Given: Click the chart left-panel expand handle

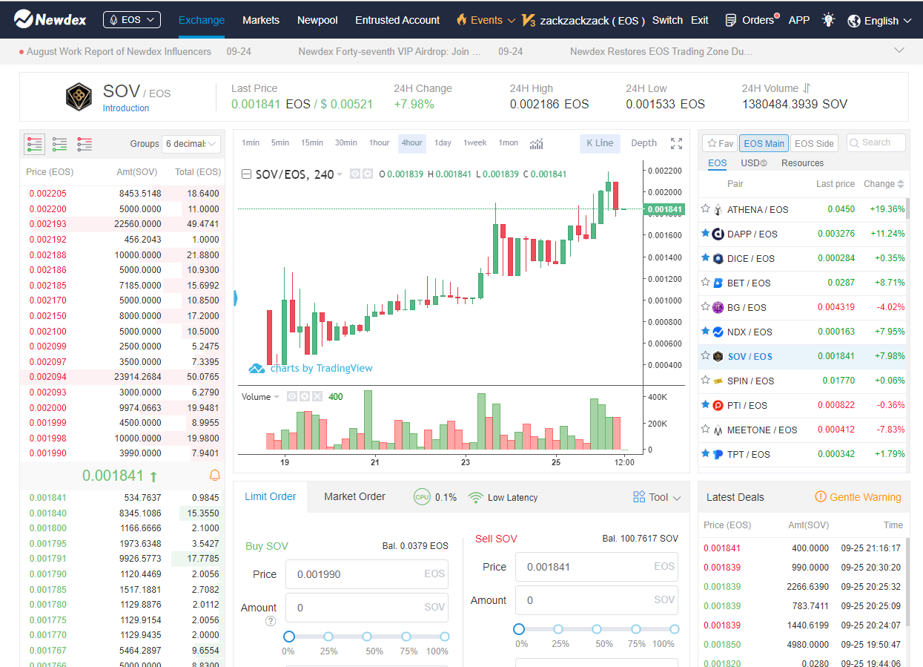Looking at the screenshot, I should [236, 298].
